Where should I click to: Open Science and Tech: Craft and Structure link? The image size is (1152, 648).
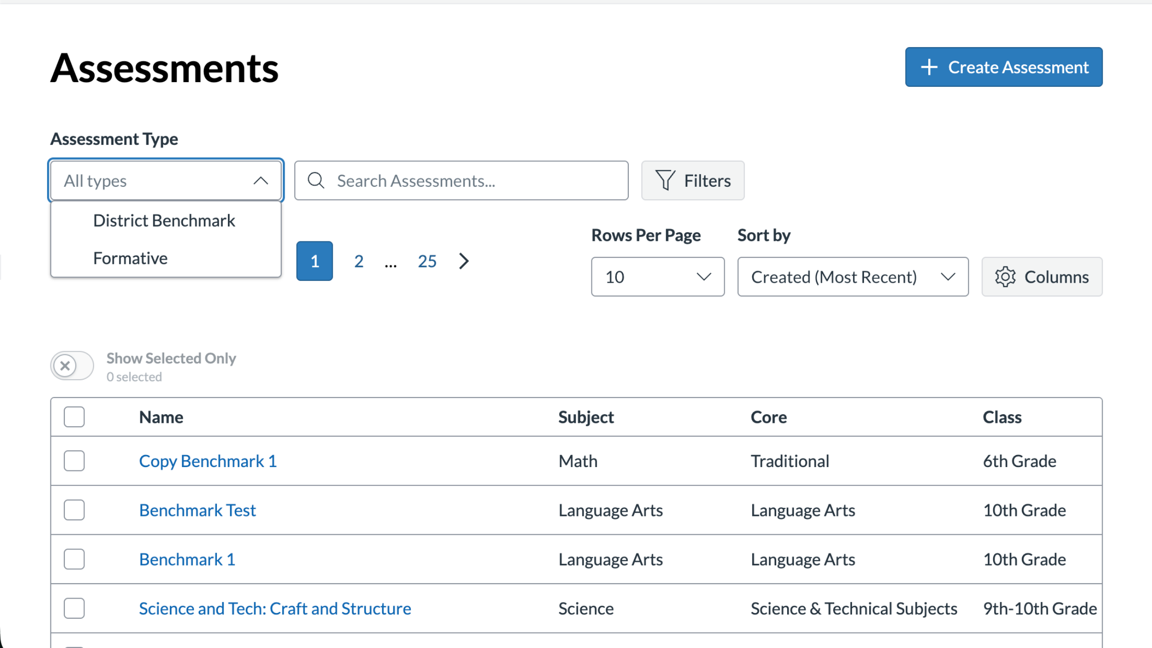(275, 609)
